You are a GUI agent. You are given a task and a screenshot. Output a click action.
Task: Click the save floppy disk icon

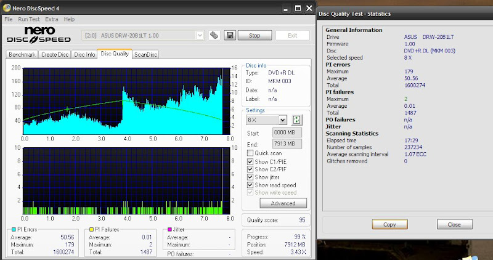click(x=230, y=35)
